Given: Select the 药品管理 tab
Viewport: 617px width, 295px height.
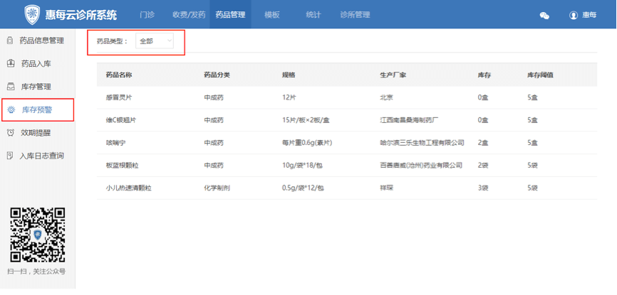Looking at the screenshot, I should click(230, 15).
